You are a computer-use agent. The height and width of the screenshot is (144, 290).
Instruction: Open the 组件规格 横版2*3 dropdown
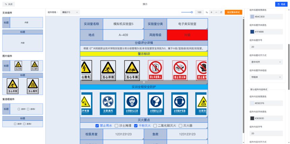(70, 12)
